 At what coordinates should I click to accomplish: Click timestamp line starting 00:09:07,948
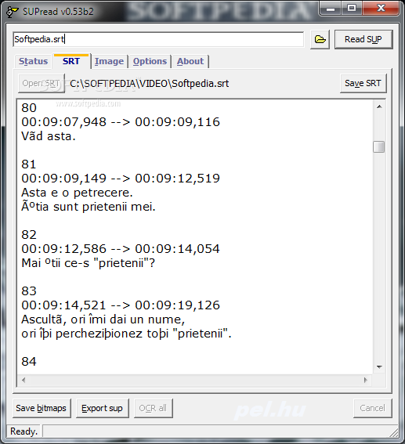pos(121,122)
